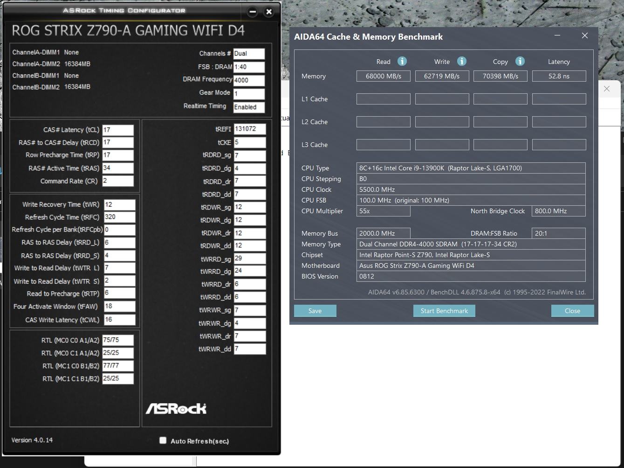This screenshot has height=468, width=624.
Task: Click the CPU Clock value 5500.0 MHz
Action: [x=471, y=189]
